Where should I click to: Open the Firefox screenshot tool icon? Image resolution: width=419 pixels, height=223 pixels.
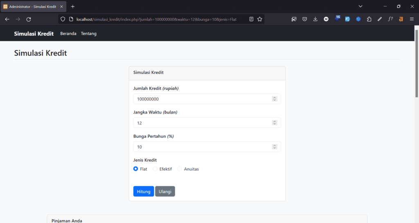294,19
